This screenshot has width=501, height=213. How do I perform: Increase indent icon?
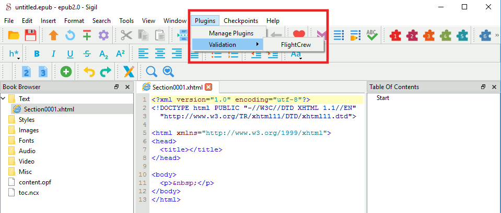273,54
